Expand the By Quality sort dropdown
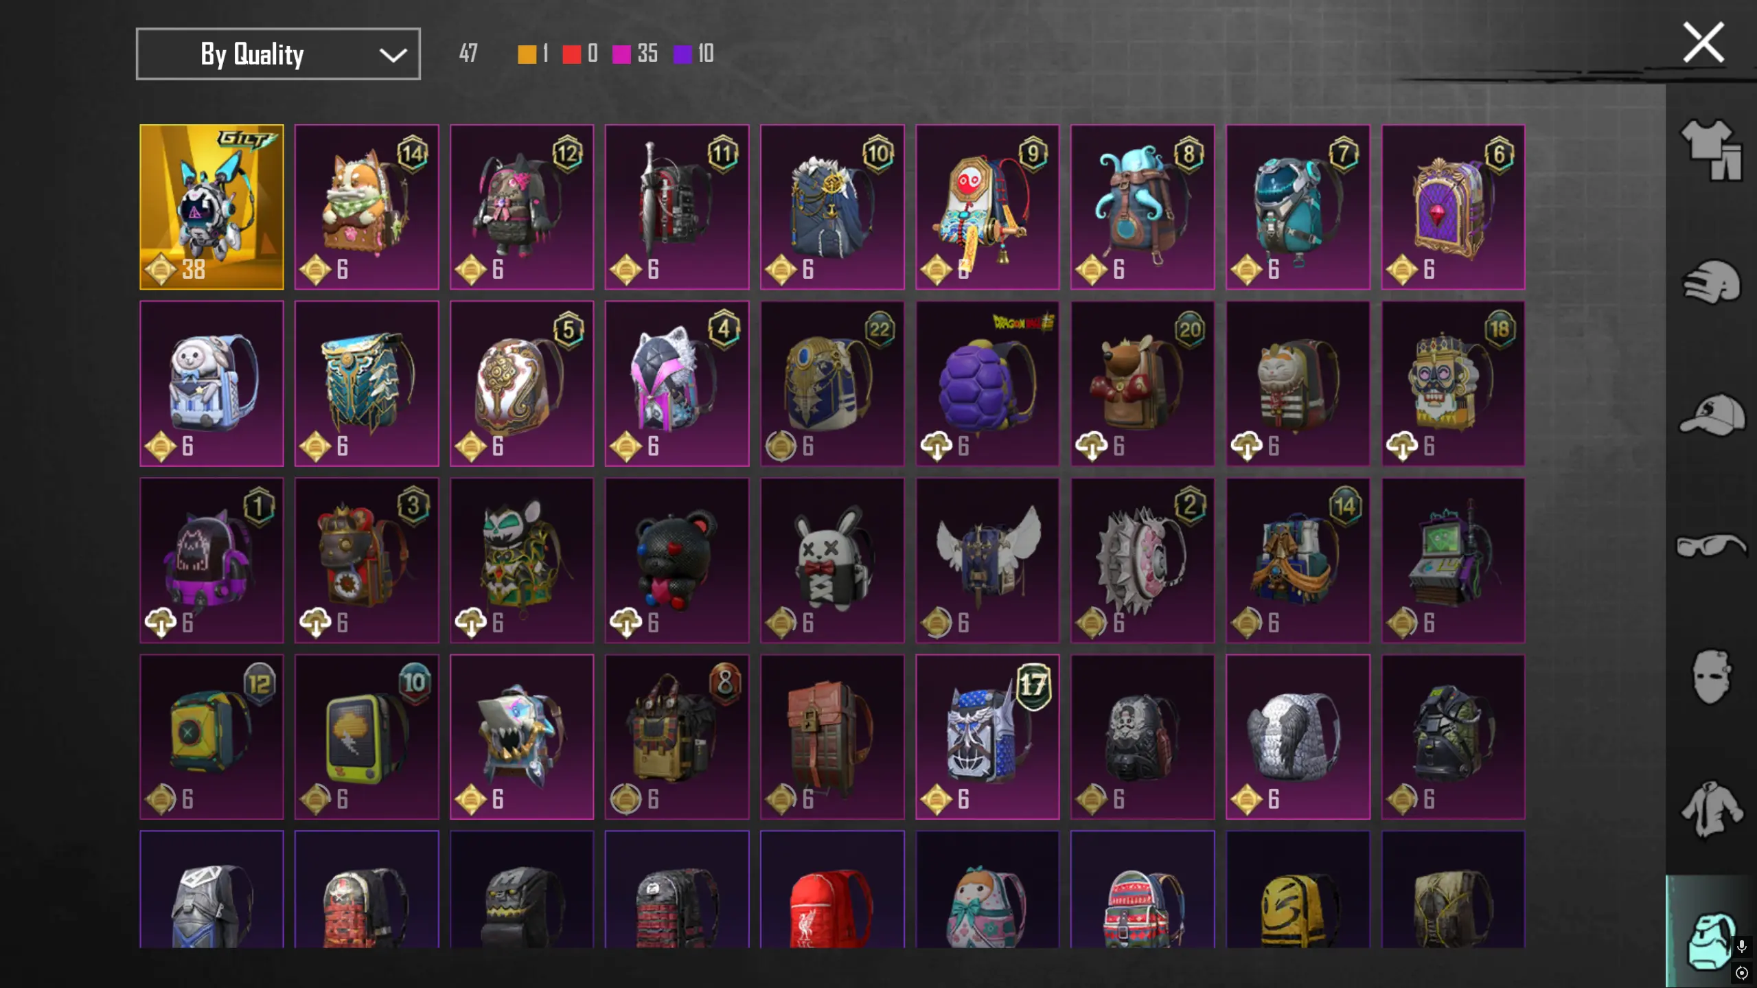This screenshot has height=988, width=1757. point(278,54)
